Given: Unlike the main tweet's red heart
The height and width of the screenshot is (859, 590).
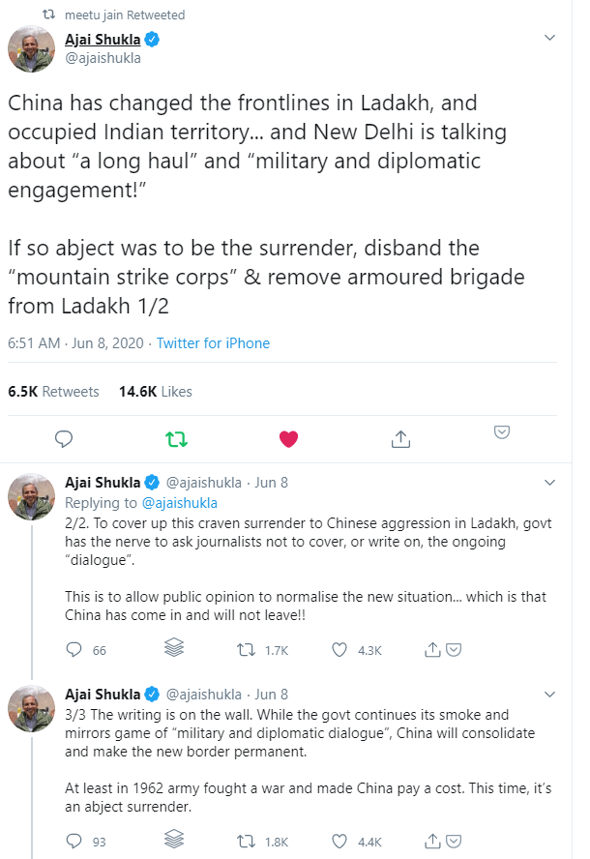Looking at the screenshot, I should pyautogui.click(x=287, y=439).
